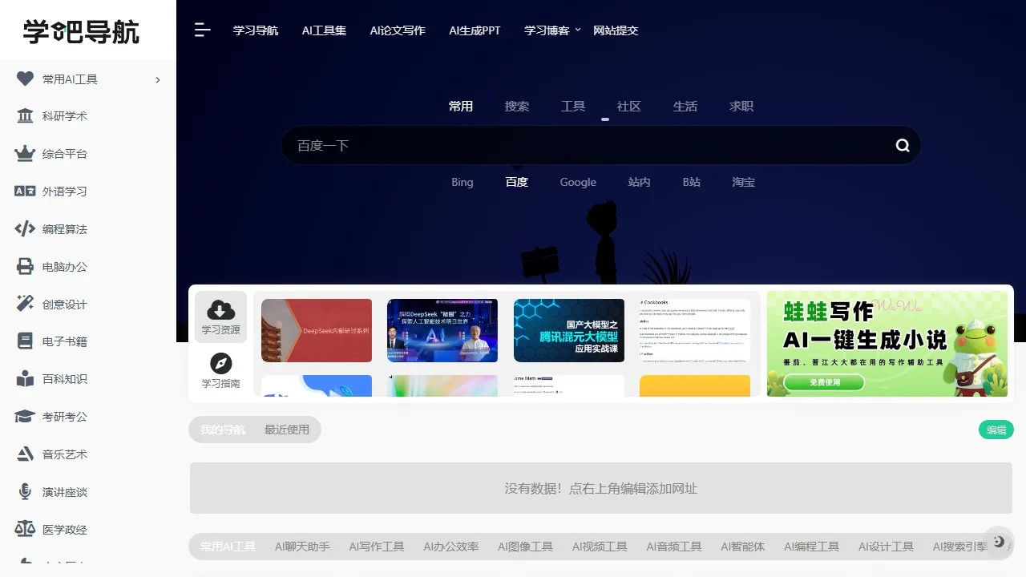
Task: Choose B站 search option
Action: 692,182
